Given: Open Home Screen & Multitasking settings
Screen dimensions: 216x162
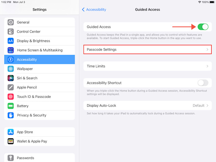Looking at the screenshot, I should click(x=39, y=50).
